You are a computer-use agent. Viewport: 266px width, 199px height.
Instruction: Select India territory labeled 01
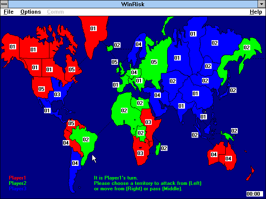[x=181, y=106]
